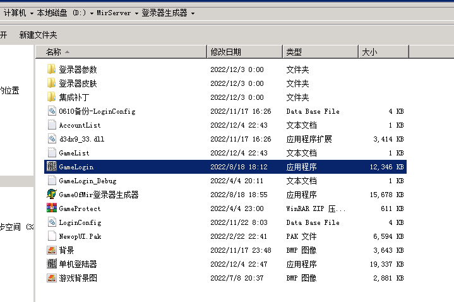
Task: Select file name GameProtect
Action: pyautogui.click(x=80, y=208)
